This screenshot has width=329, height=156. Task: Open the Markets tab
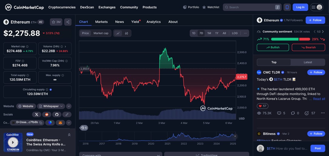click(x=101, y=22)
